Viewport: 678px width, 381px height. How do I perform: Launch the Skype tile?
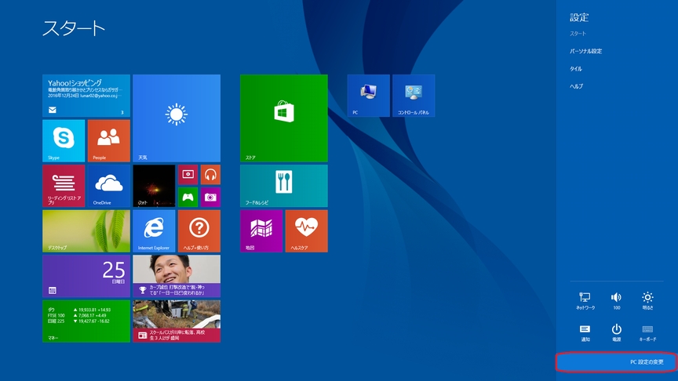[x=64, y=141]
